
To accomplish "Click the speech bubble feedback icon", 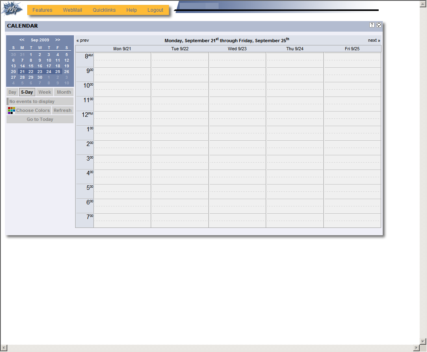I will pyautogui.click(x=379, y=25).
